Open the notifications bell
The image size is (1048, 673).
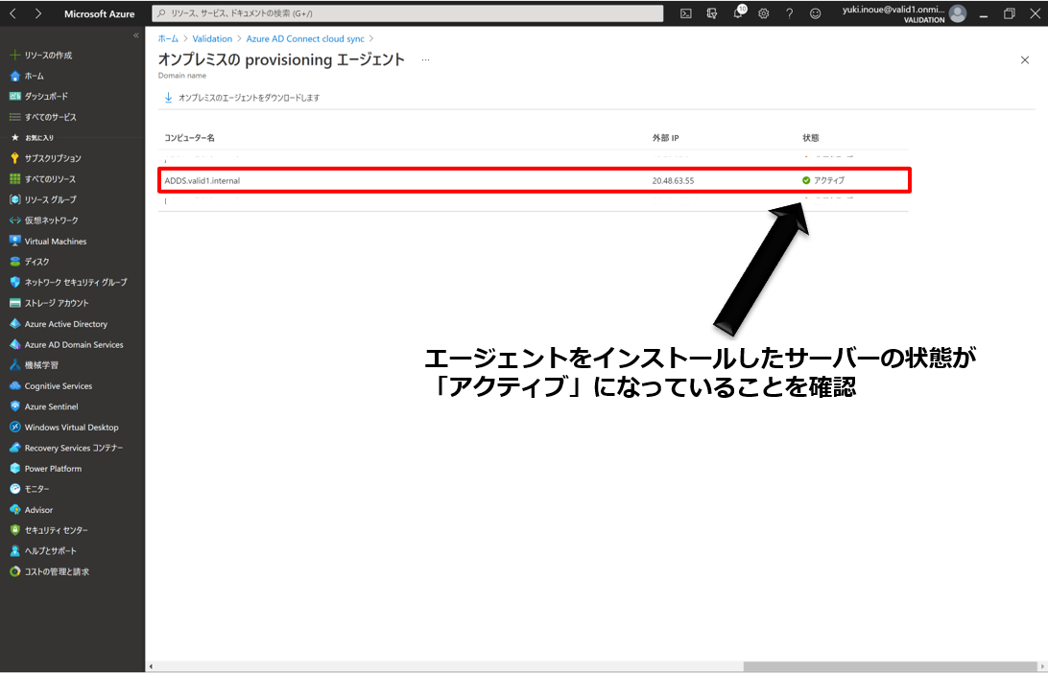pos(738,12)
